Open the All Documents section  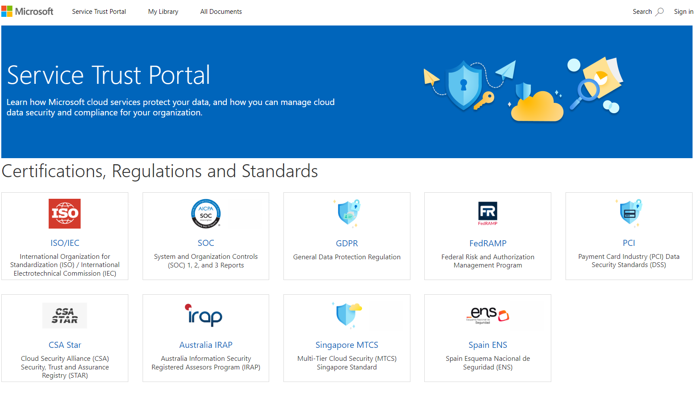[x=221, y=11]
